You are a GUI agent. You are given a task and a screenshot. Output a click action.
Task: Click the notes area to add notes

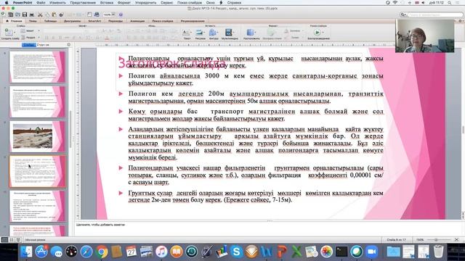pyautogui.click(x=269, y=228)
